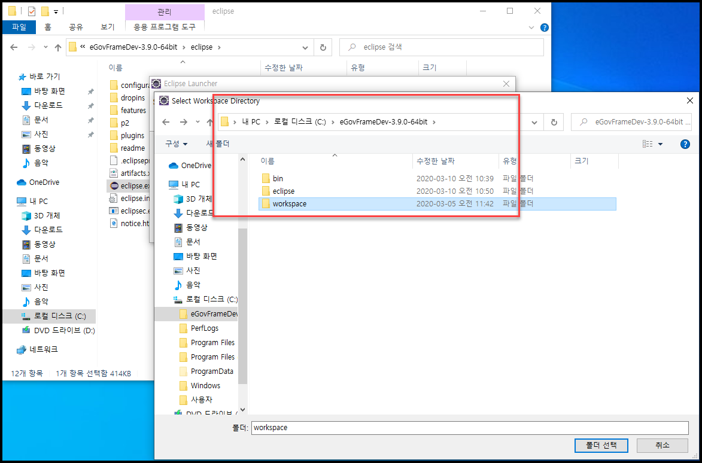Change the view layout icon in the dialog
Screen dimensions: 702x463
(x=648, y=144)
